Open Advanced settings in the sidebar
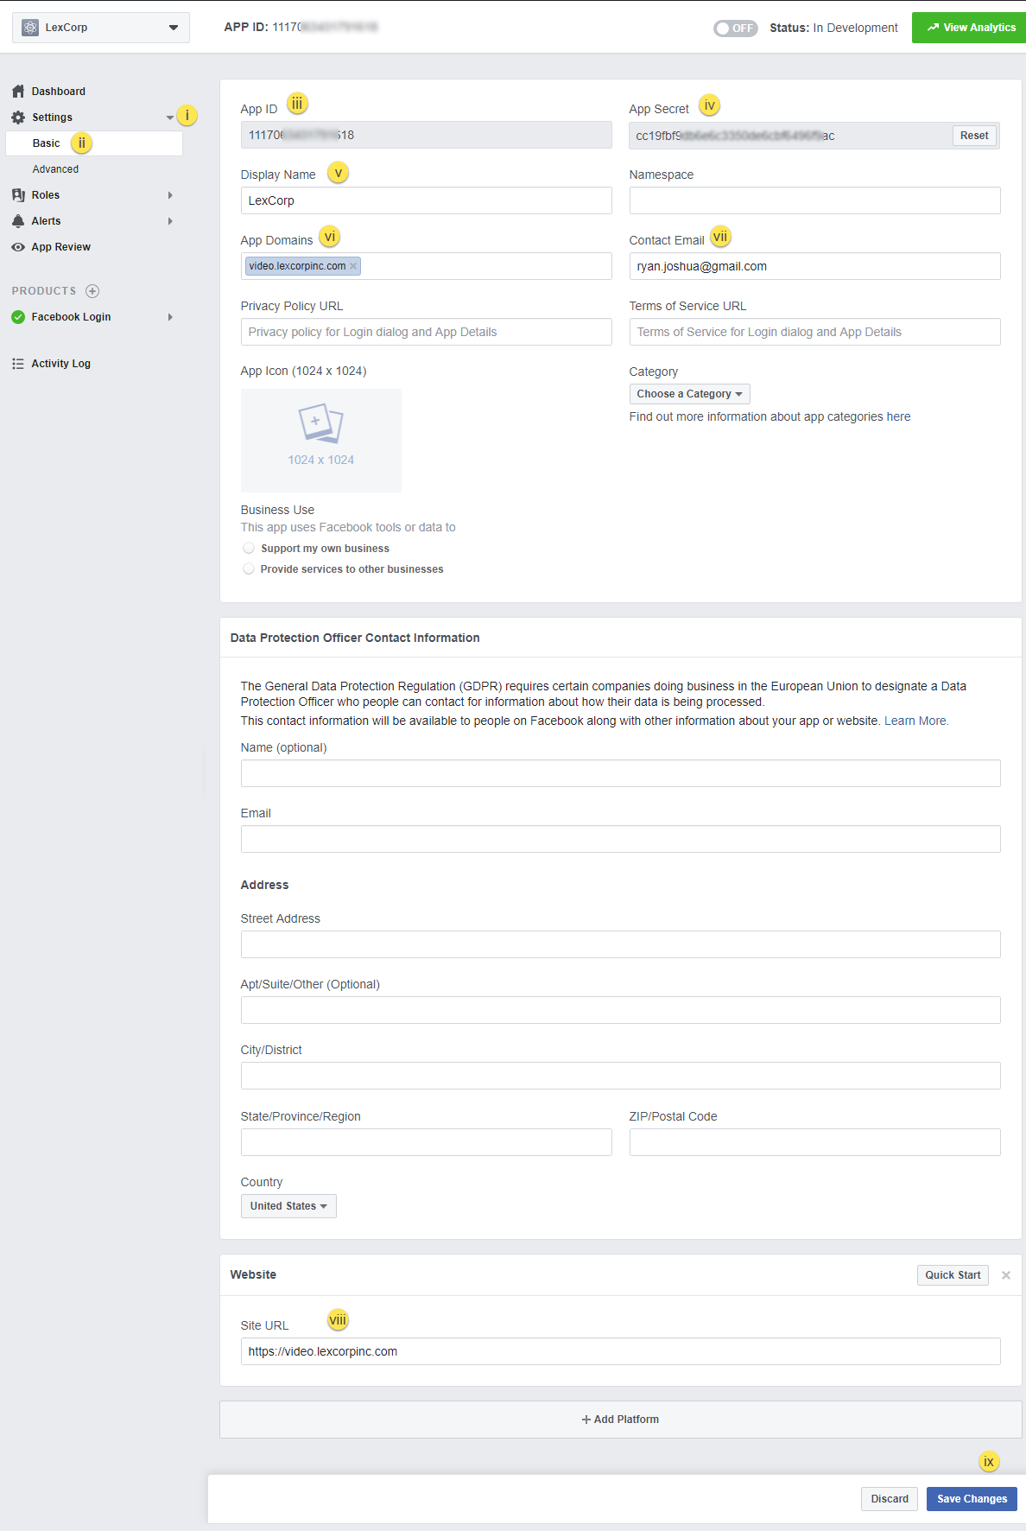The width and height of the screenshot is (1026, 1531). pyautogui.click(x=55, y=169)
